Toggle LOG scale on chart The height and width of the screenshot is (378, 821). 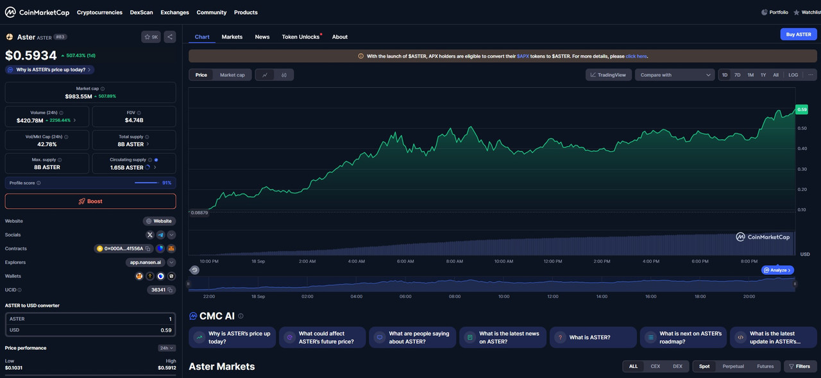(793, 75)
